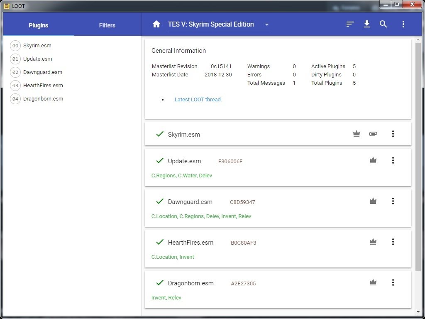Click the scrollbar down arrow
425x319 pixels.
[x=418, y=312]
